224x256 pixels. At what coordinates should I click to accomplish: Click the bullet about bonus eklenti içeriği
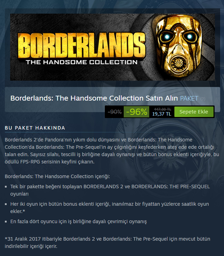pyautogui.click(x=109, y=207)
